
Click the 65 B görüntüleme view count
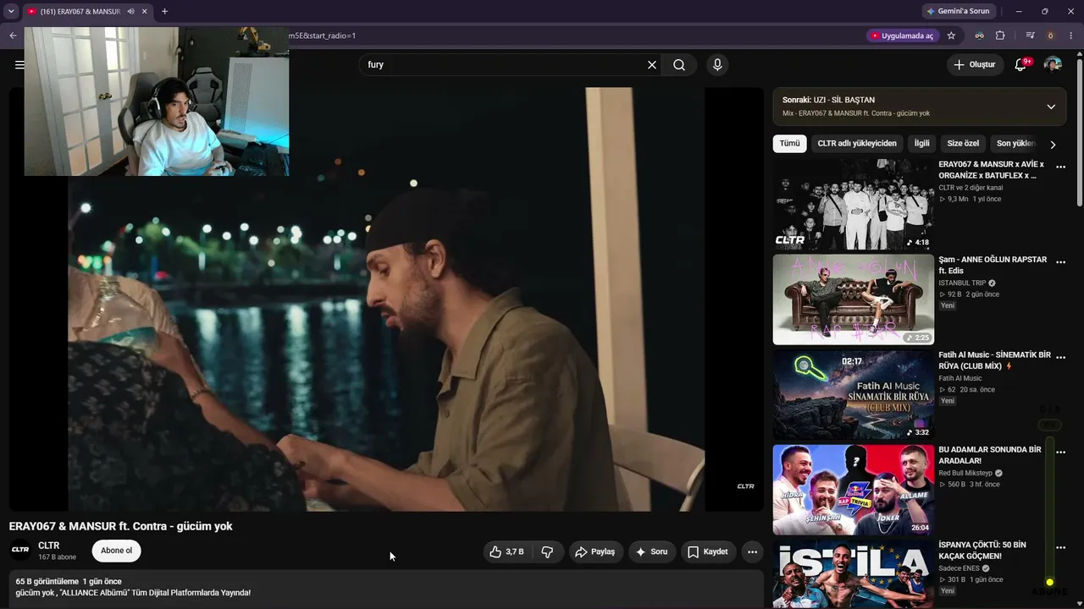coord(47,581)
